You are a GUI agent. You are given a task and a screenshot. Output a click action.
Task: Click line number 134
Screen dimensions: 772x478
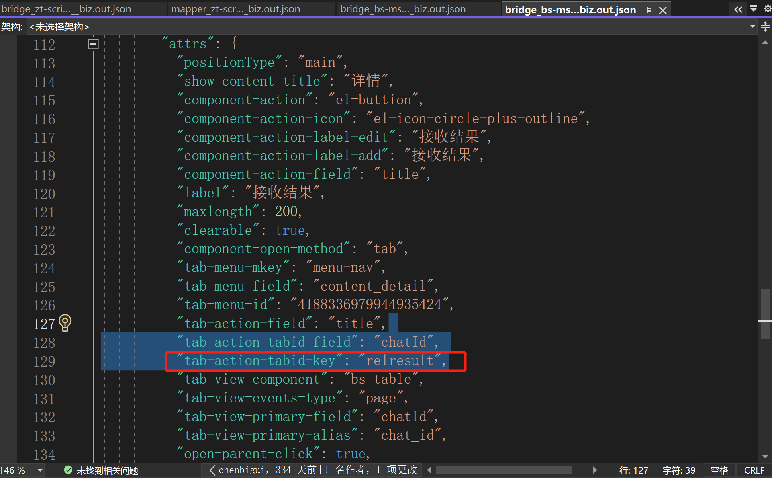[x=44, y=455]
